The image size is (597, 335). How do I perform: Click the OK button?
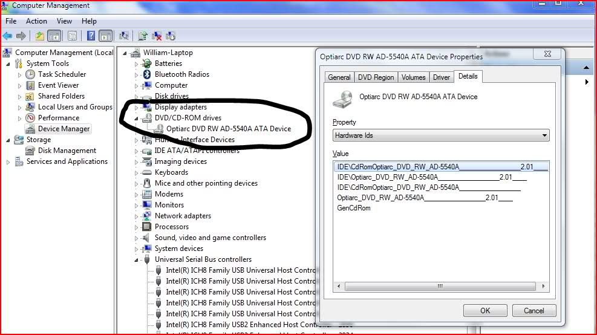click(485, 311)
